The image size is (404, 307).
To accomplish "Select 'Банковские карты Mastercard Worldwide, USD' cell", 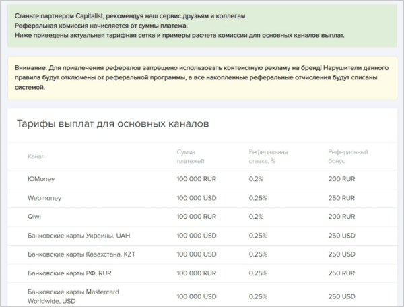I will (x=73, y=296).
